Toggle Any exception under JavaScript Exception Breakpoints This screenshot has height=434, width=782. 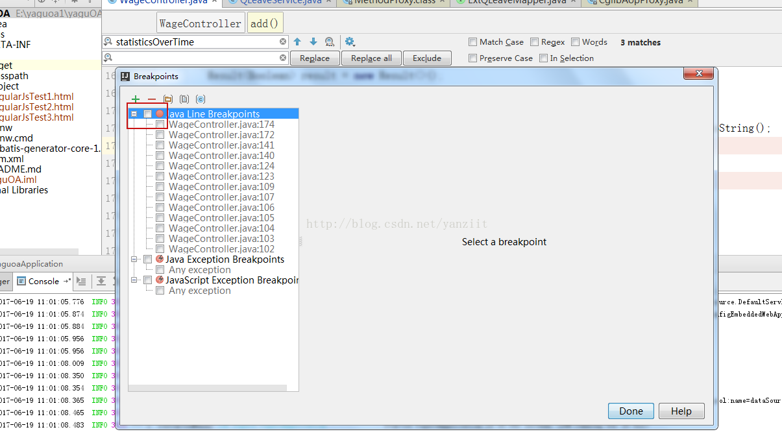point(160,291)
